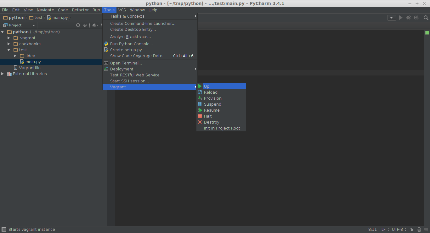The height and width of the screenshot is (233, 430).
Task: Click Destroy in the Vagrant submenu
Action: pyautogui.click(x=221, y=122)
